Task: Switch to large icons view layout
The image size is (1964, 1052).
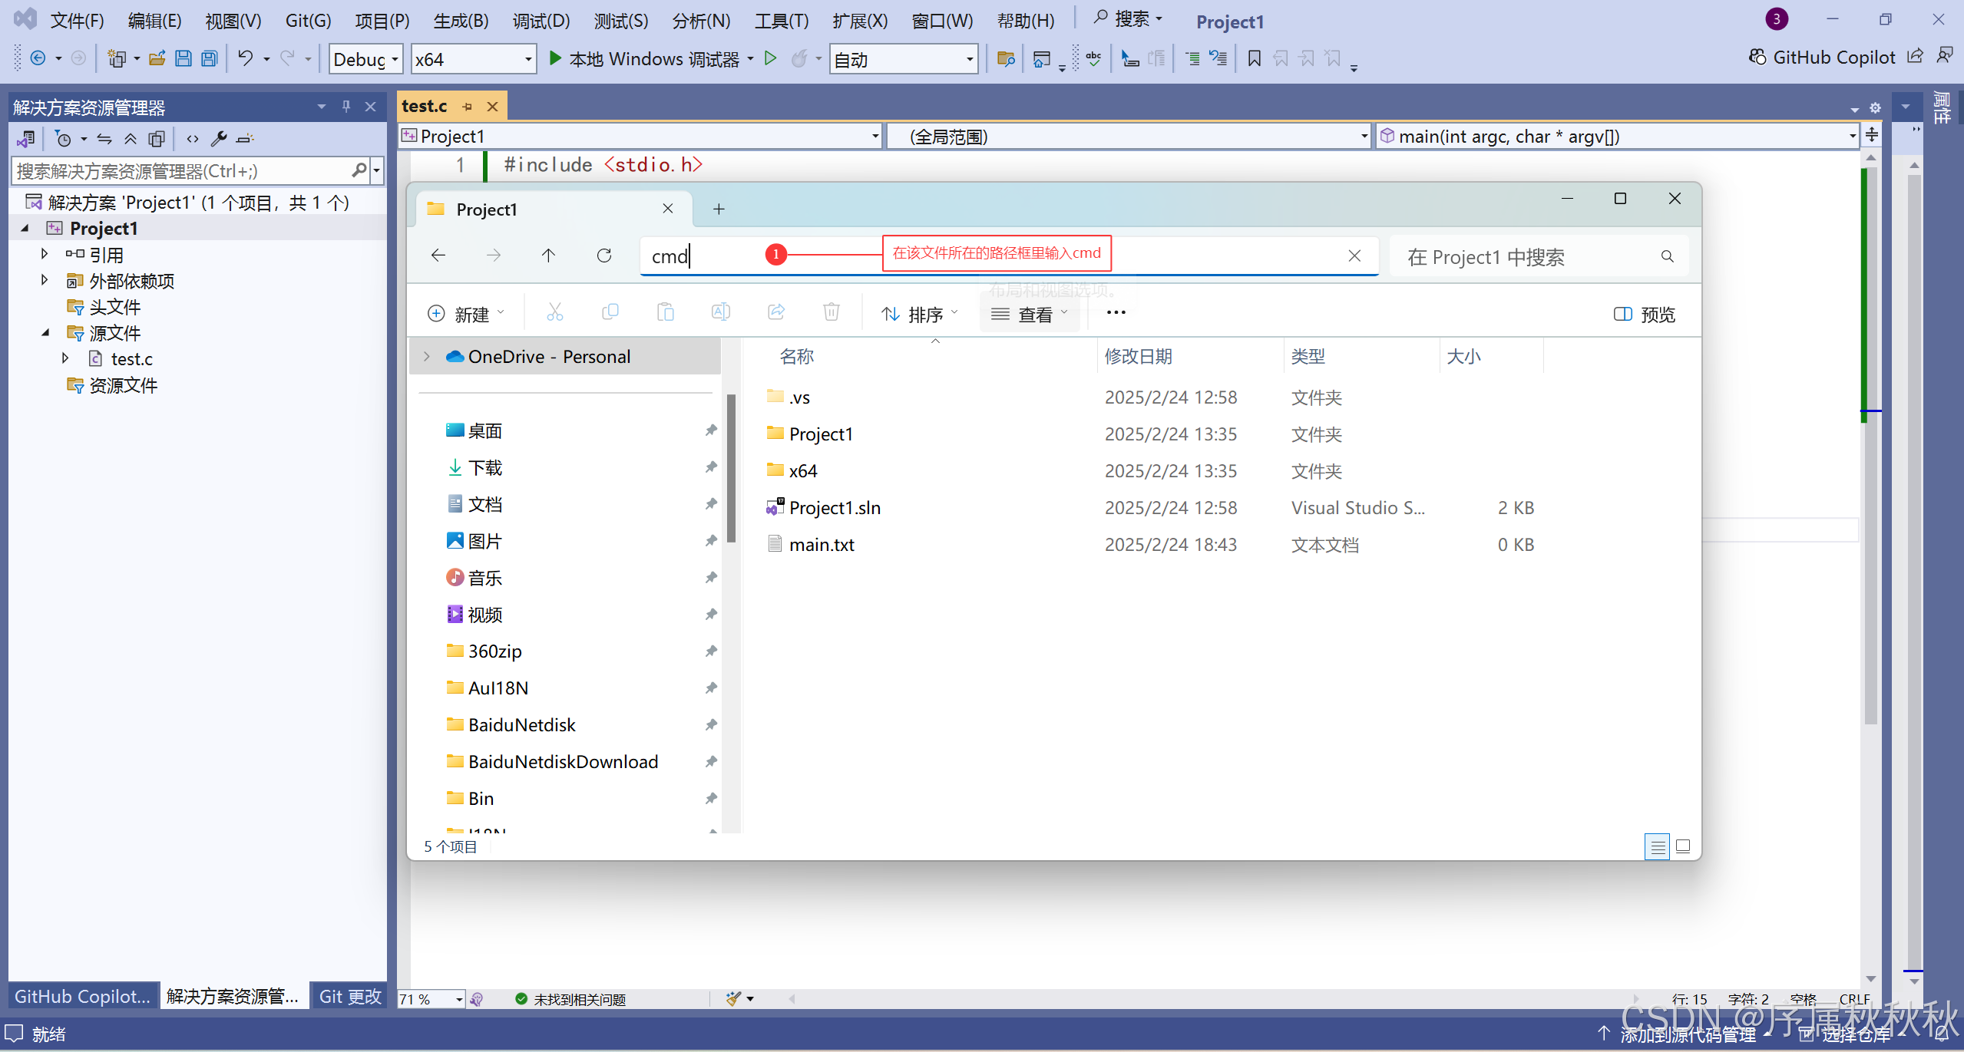Action: point(1682,846)
